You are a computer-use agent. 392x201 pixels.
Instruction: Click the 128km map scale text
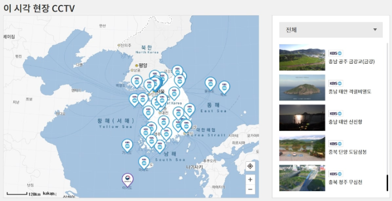[x=34, y=194]
